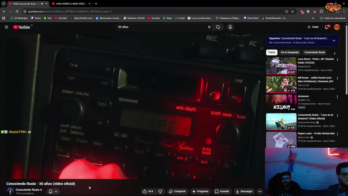
Task: Open subscription notification bell dropdown
Action: point(53,191)
